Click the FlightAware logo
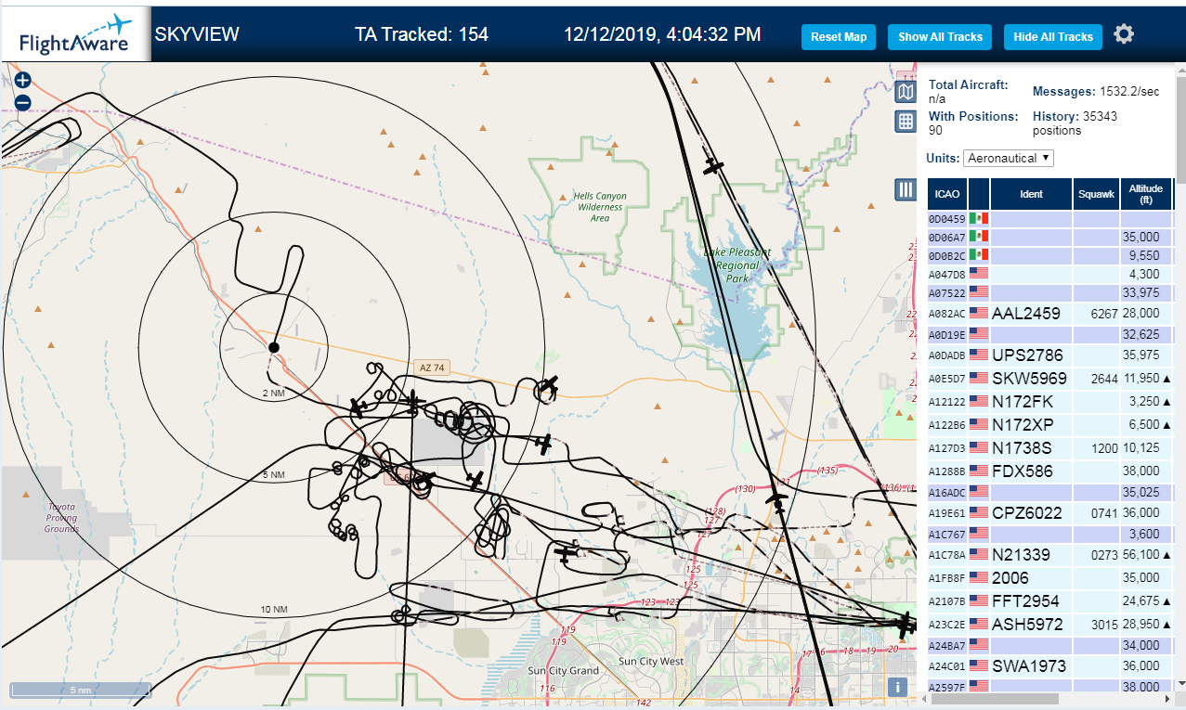Screen dimensions: 1186x710 pyautogui.click(x=75, y=35)
